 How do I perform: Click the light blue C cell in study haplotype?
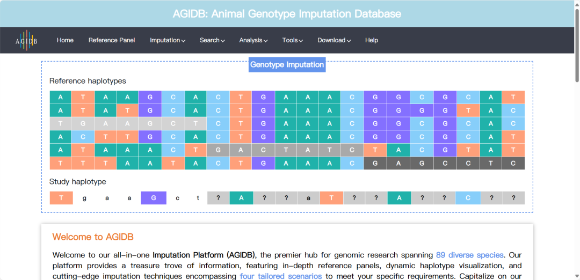468,198
